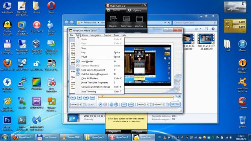Image resolution: width=251 pixels, height=141 pixels.
Task: Open HyperCam 3 desktop icon
Action: coord(37,27)
